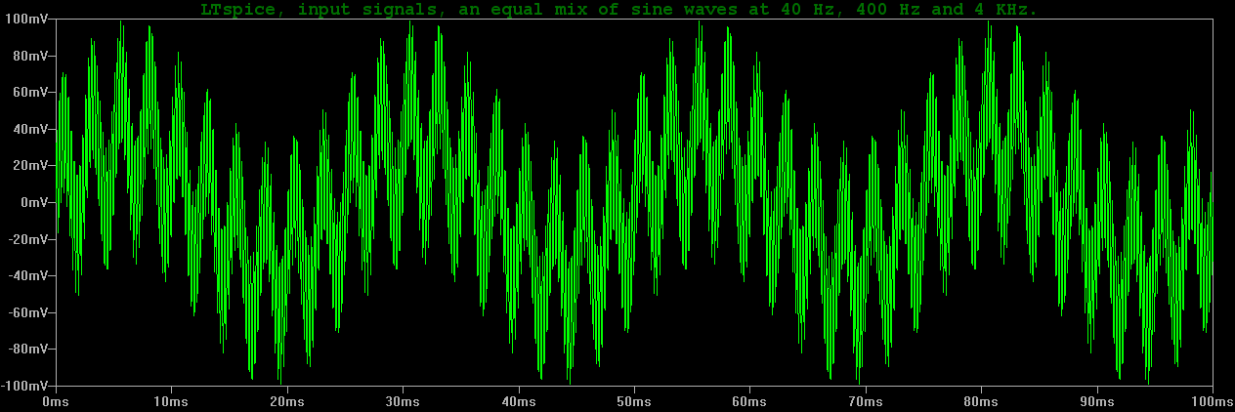Screen dimensions: 1235x412
Task: Click the 100ms time axis label
Action: [x=1208, y=401]
